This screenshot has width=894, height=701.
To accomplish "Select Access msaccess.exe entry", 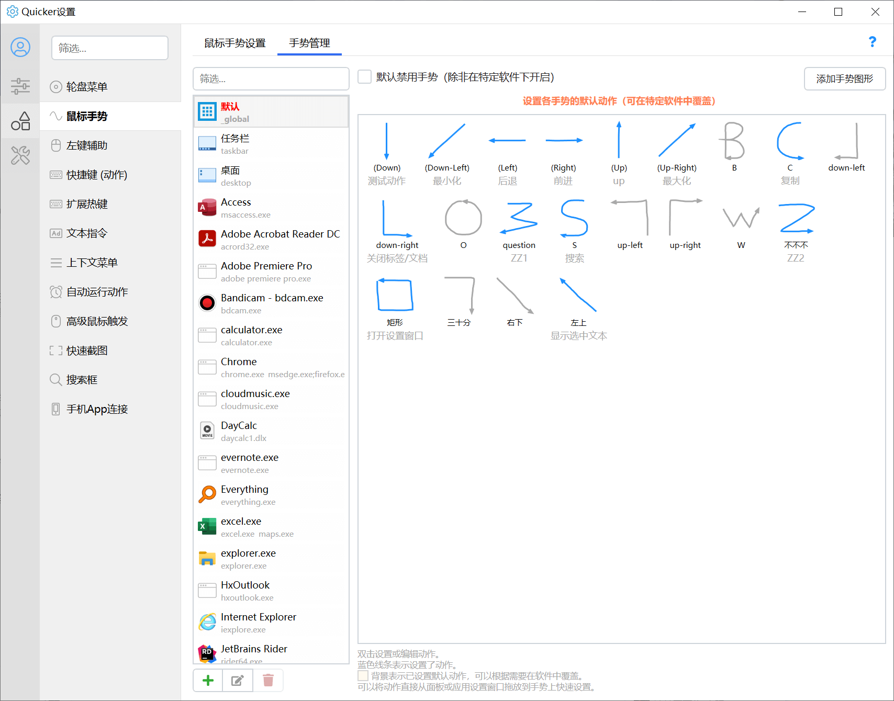I will coord(271,208).
